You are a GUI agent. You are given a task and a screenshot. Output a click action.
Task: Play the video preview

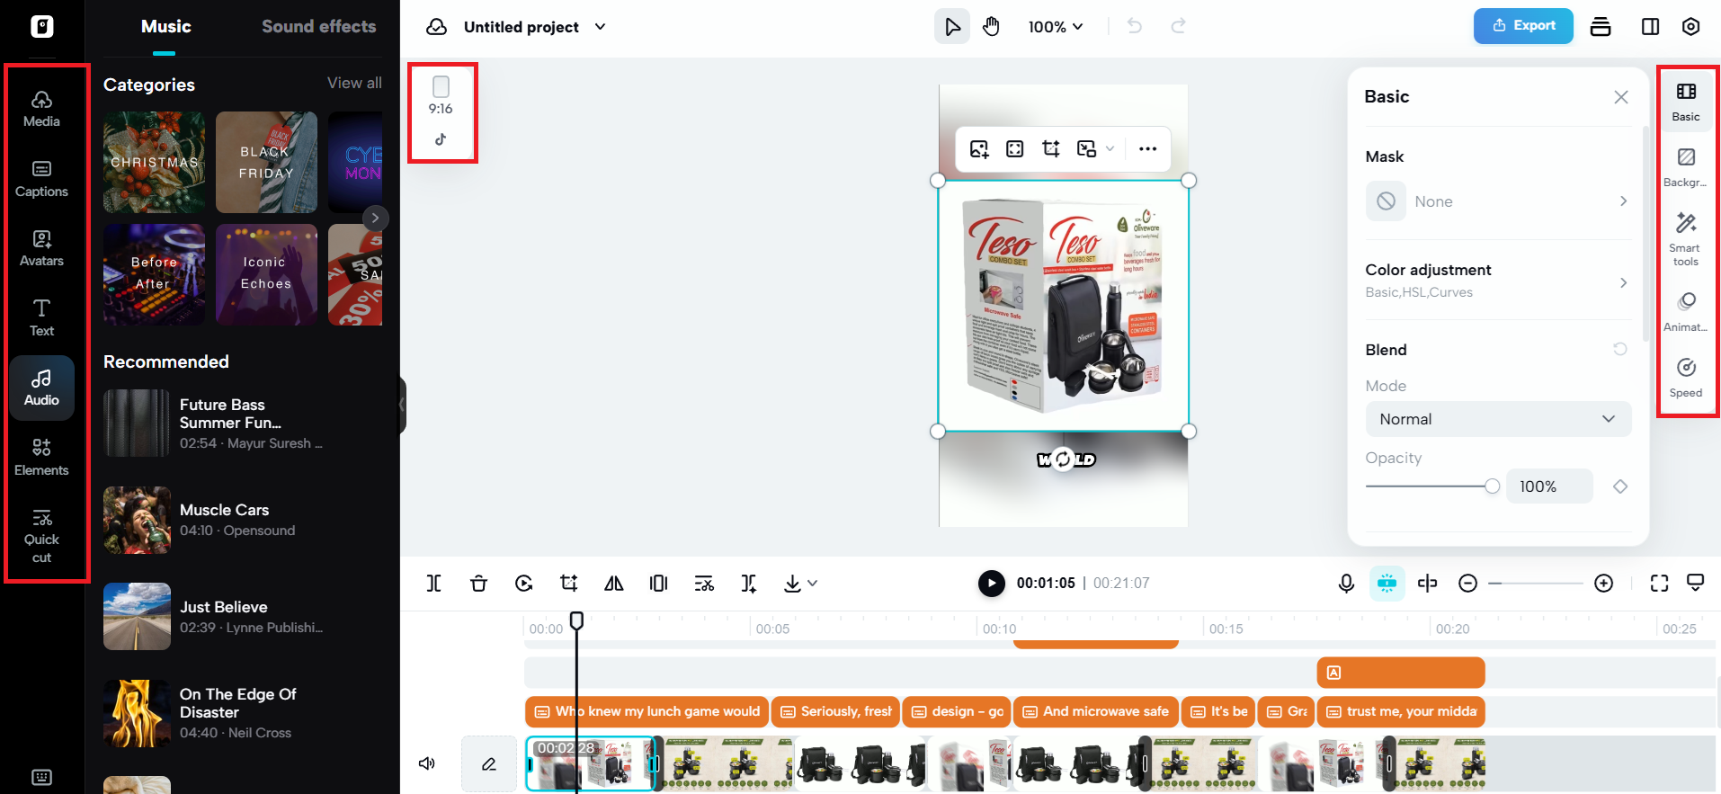[x=991, y=584]
